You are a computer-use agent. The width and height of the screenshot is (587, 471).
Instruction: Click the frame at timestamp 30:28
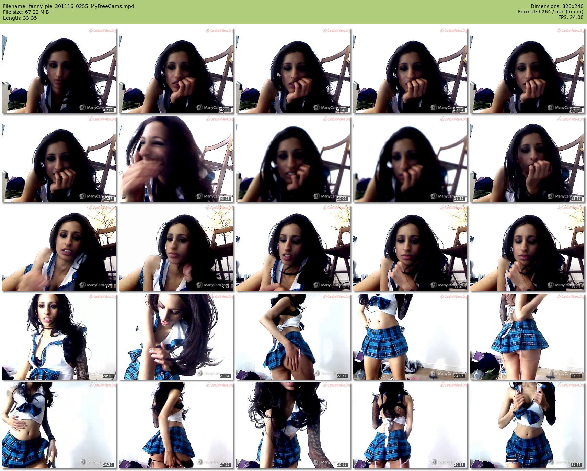[x=410, y=425]
